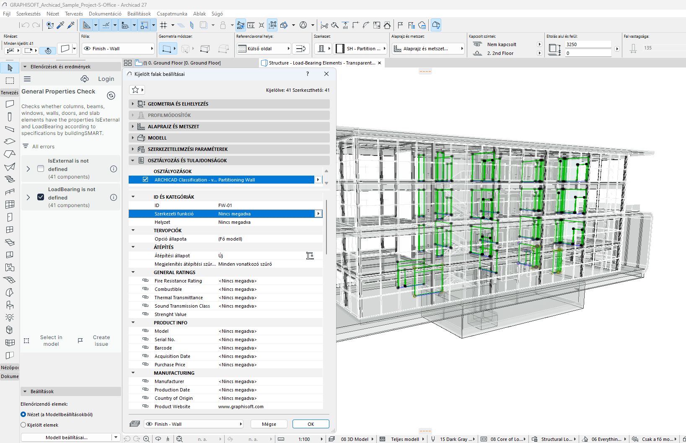Image resolution: width=686 pixels, height=443 pixels.
Task: Click the favorites star icon in dialog
Action: click(135, 90)
